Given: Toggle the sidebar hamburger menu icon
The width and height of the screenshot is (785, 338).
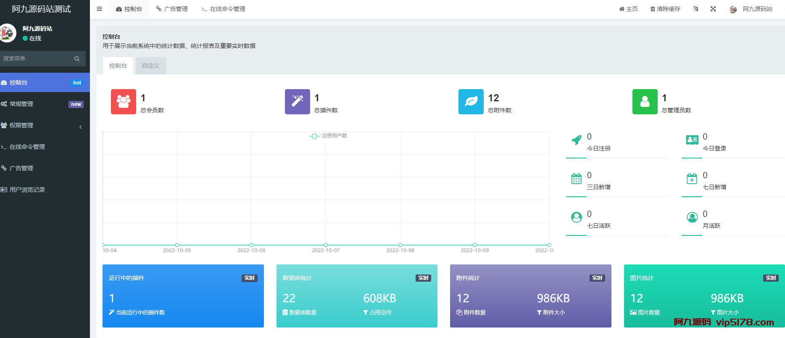Looking at the screenshot, I should coord(99,9).
